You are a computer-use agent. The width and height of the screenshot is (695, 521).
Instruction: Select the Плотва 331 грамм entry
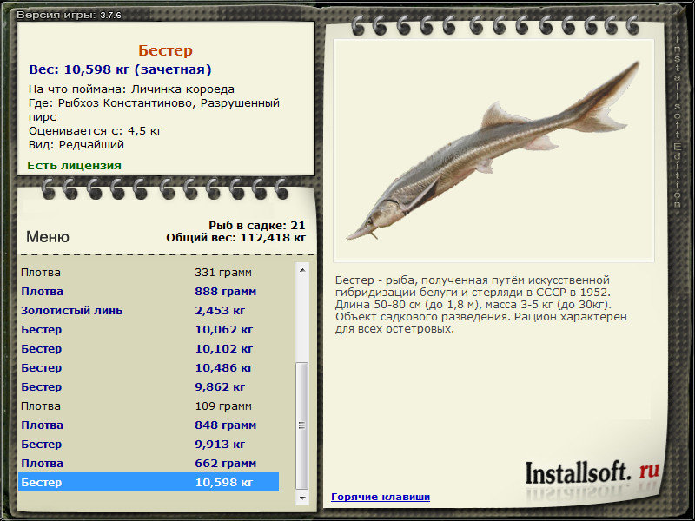tap(149, 273)
